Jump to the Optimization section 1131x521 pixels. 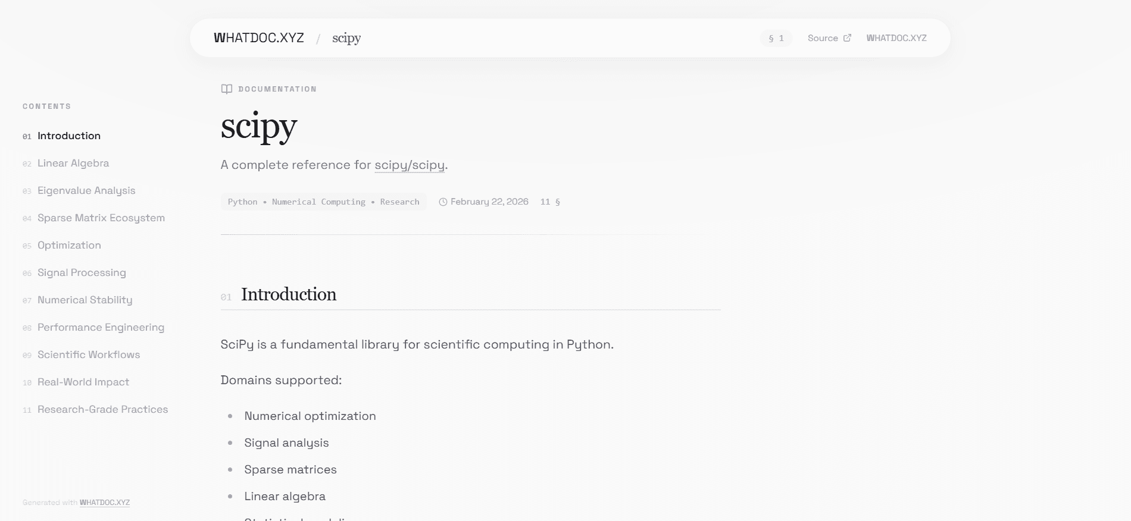click(69, 245)
